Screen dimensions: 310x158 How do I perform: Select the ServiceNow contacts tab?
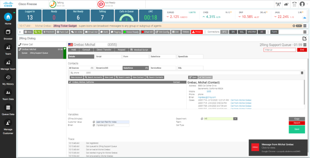[x=163, y=68]
